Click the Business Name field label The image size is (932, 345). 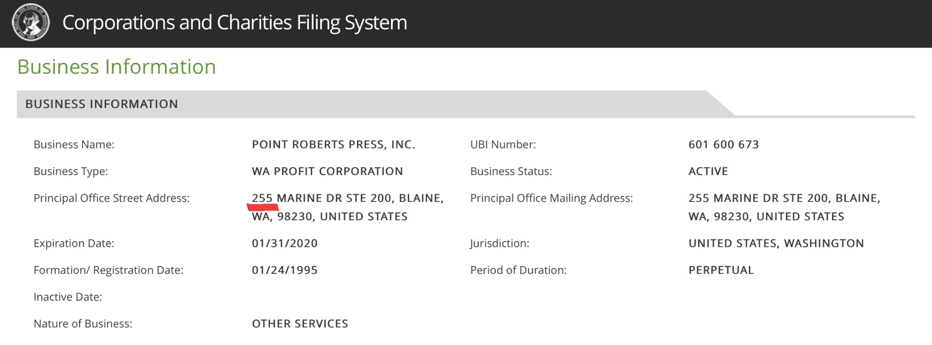coord(74,144)
